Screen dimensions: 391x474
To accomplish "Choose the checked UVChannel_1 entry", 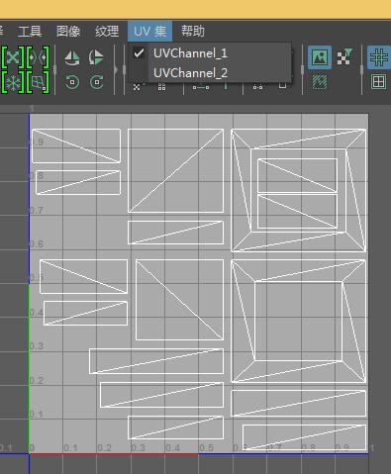I will [x=190, y=53].
